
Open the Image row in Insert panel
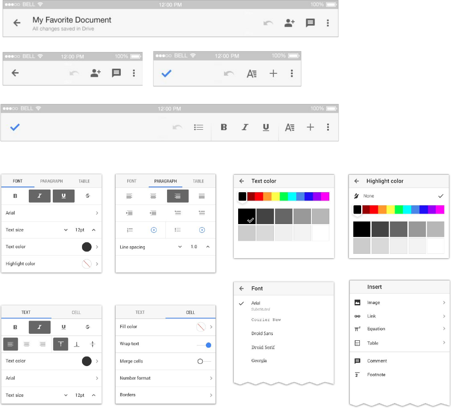coord(400,303)
